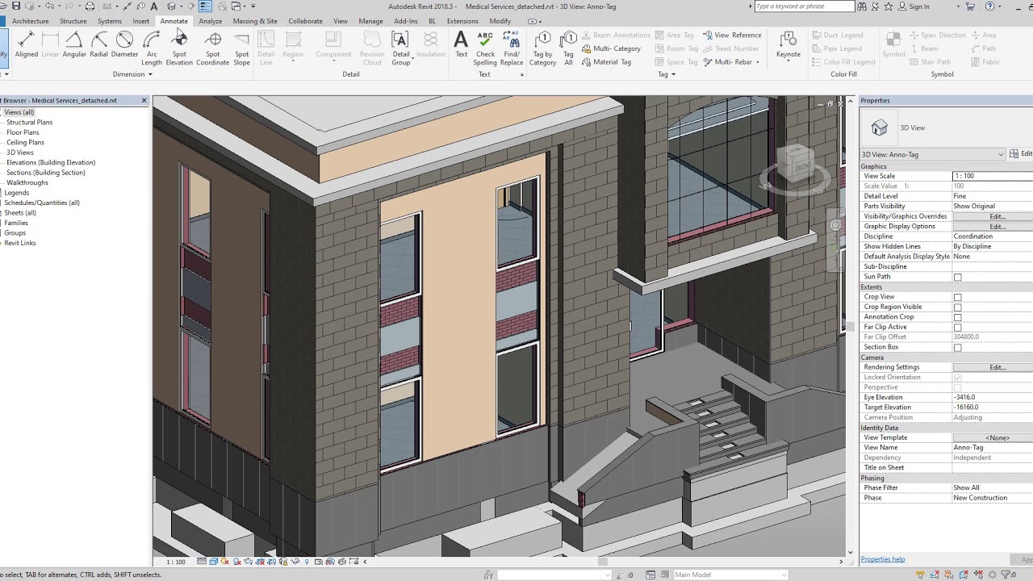Open the Keynote tool
Image resolution: width=1033 pixels, height=581 pixels.
tap(788, 45)
